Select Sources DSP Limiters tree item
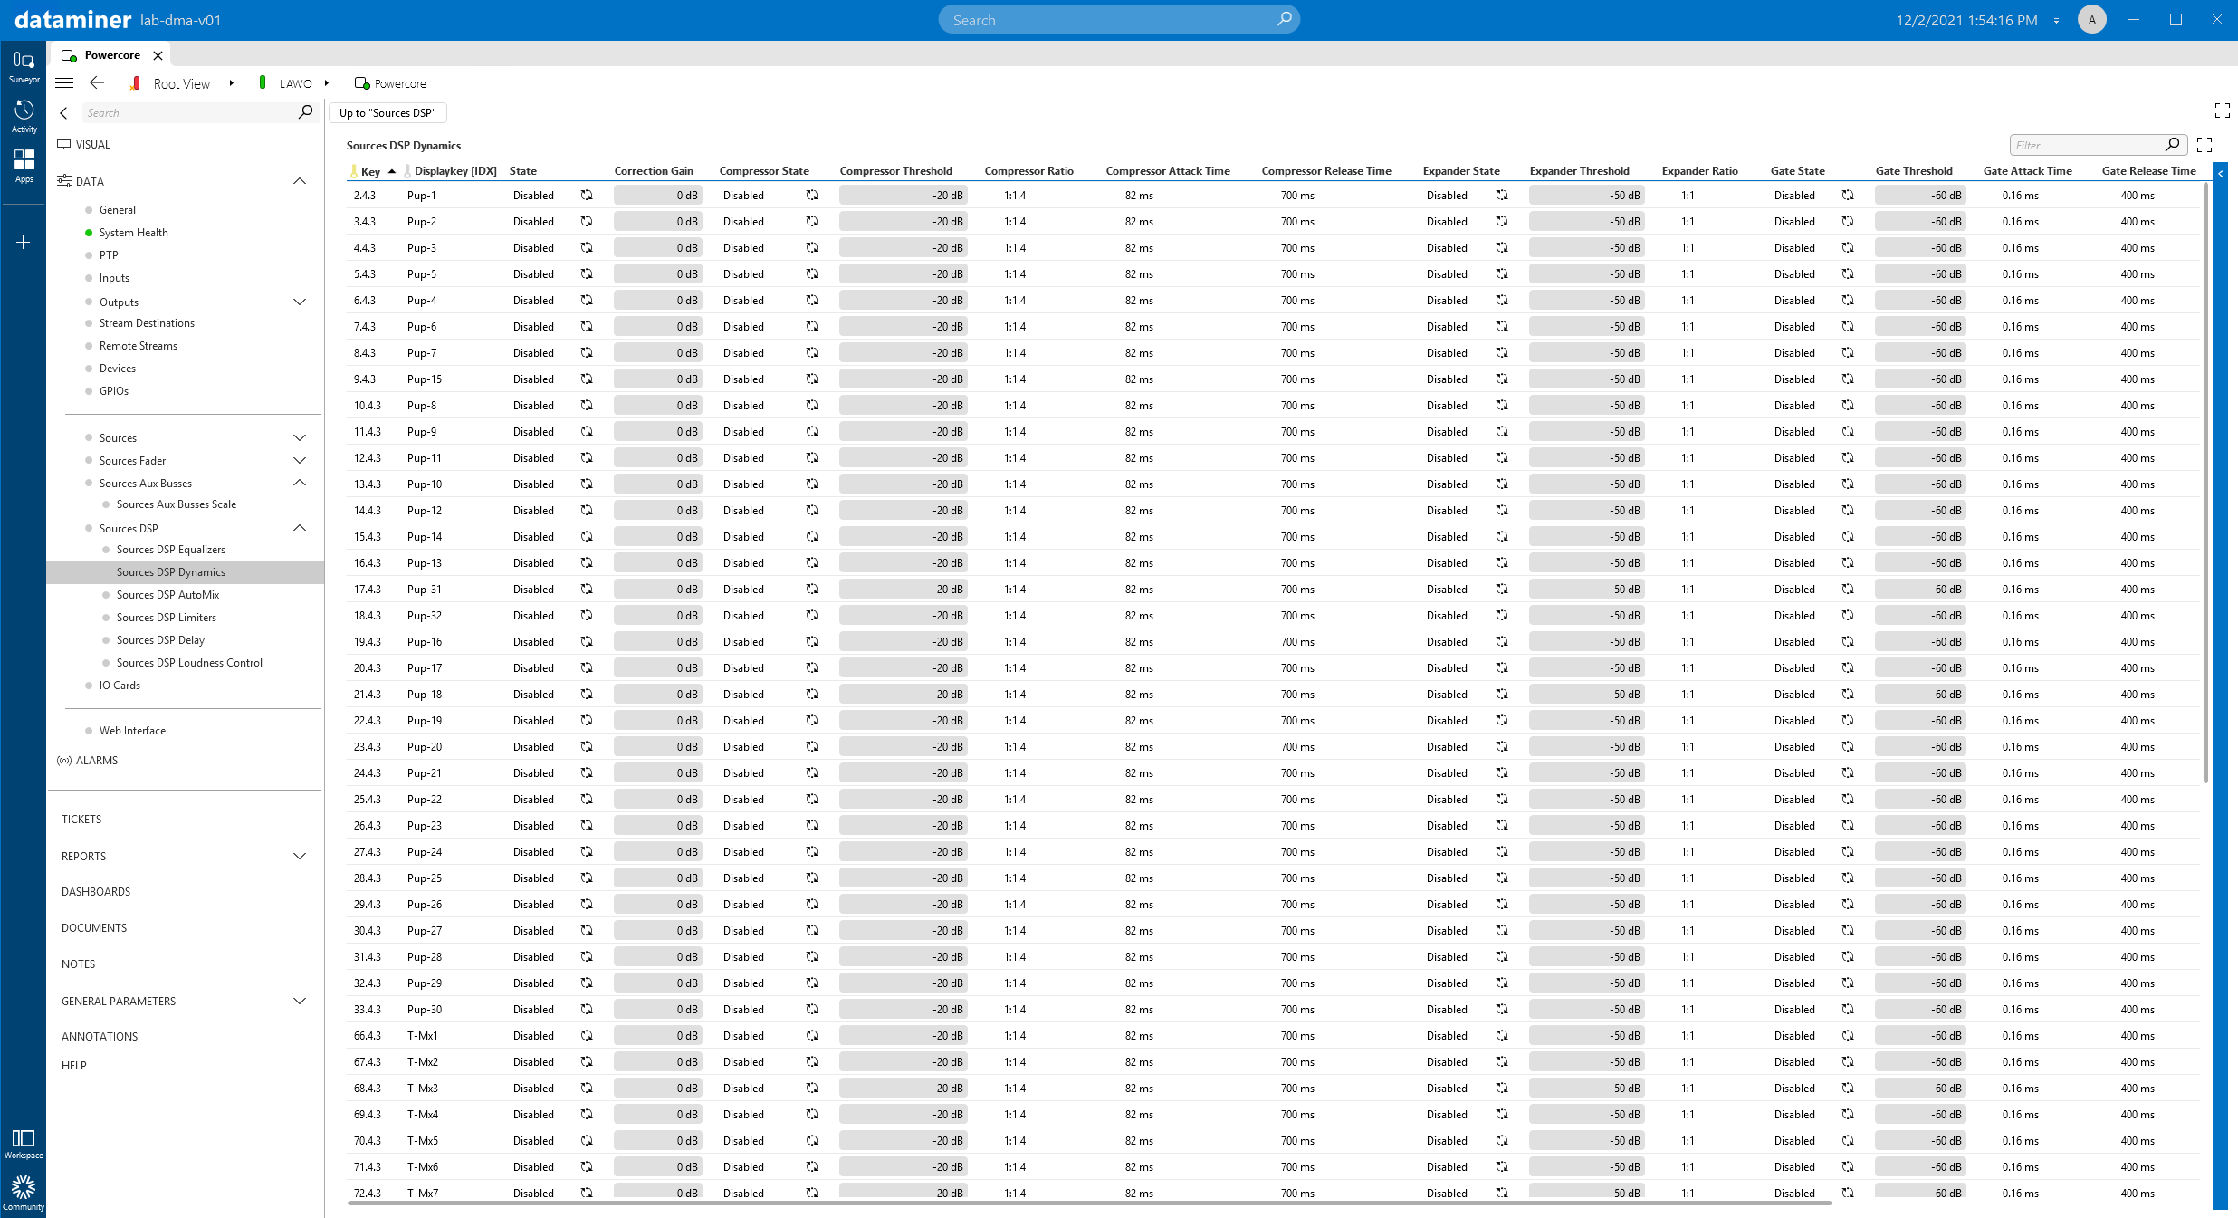 [x=166, y=617]
